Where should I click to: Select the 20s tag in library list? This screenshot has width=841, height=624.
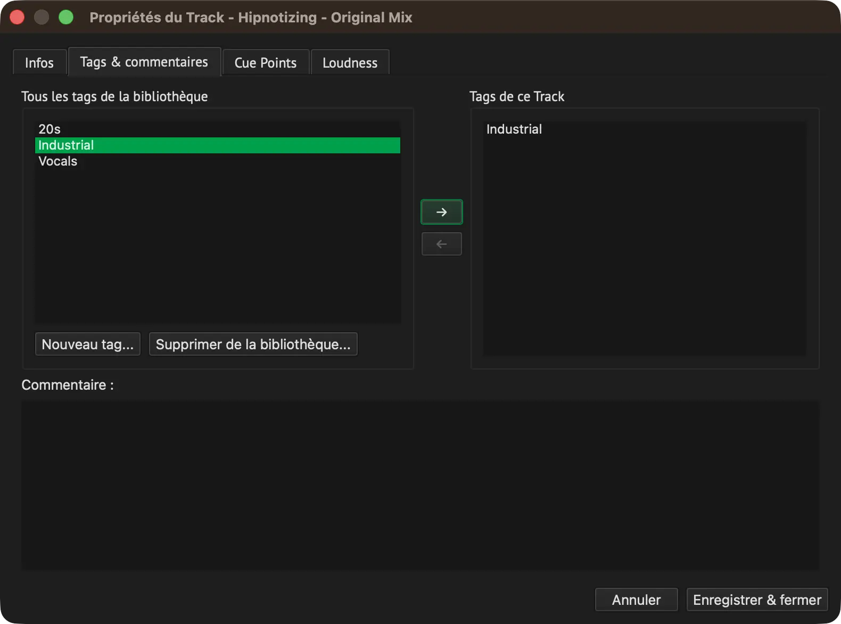pos(217,129)
